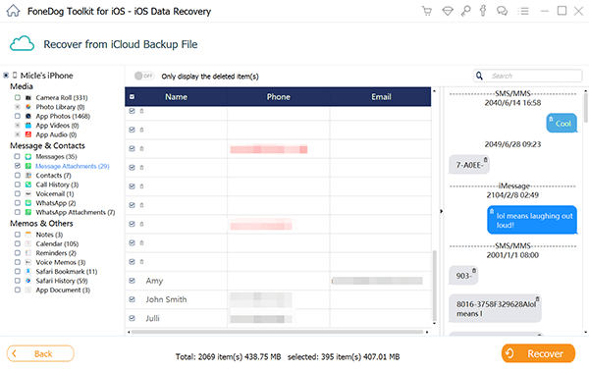Click the Search input field
The image size is (589, 370).
(528, 76)
